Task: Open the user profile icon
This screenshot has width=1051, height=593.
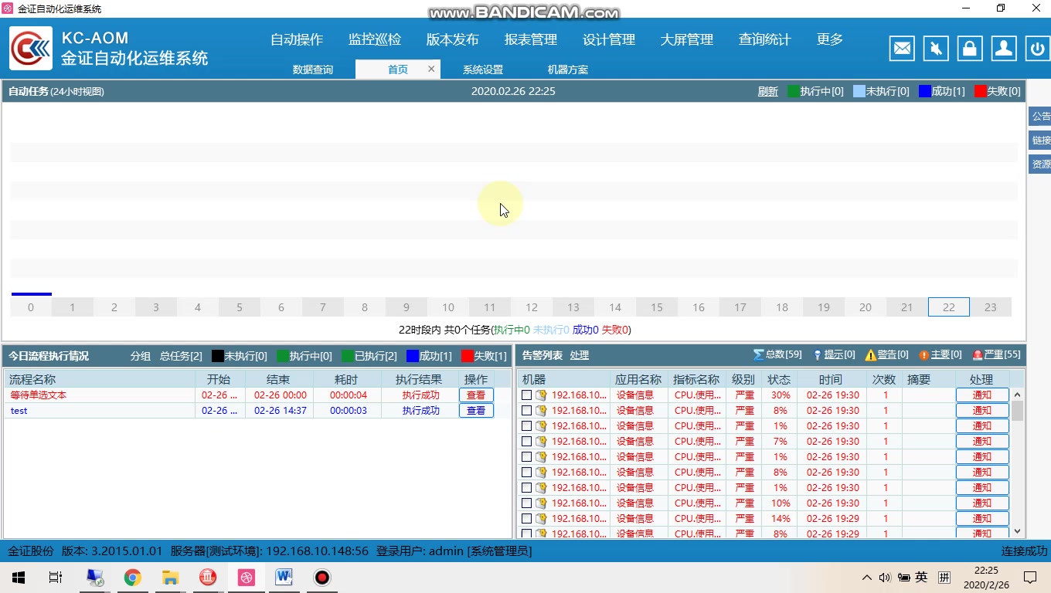Action: pyautogui.click(x=1003, y=48)
